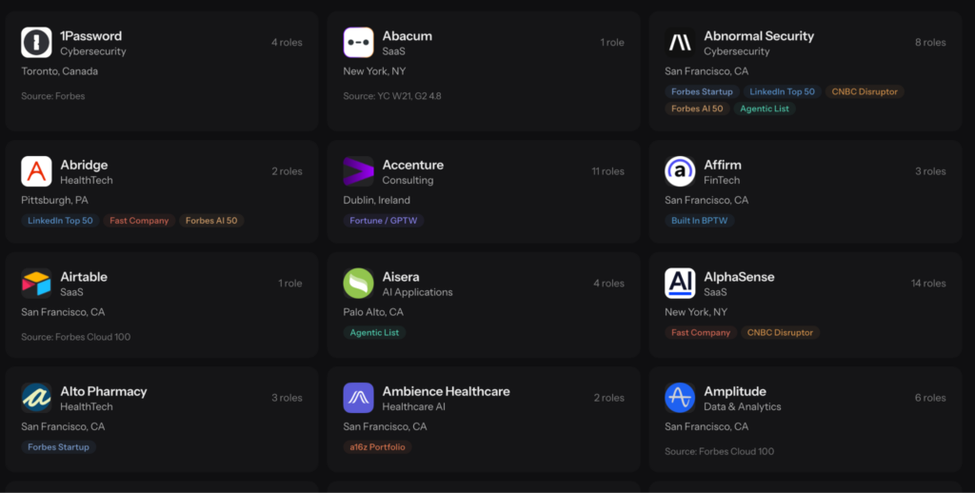Open the Airtable company name
The image size is (975, 493).
pos(84,277)
